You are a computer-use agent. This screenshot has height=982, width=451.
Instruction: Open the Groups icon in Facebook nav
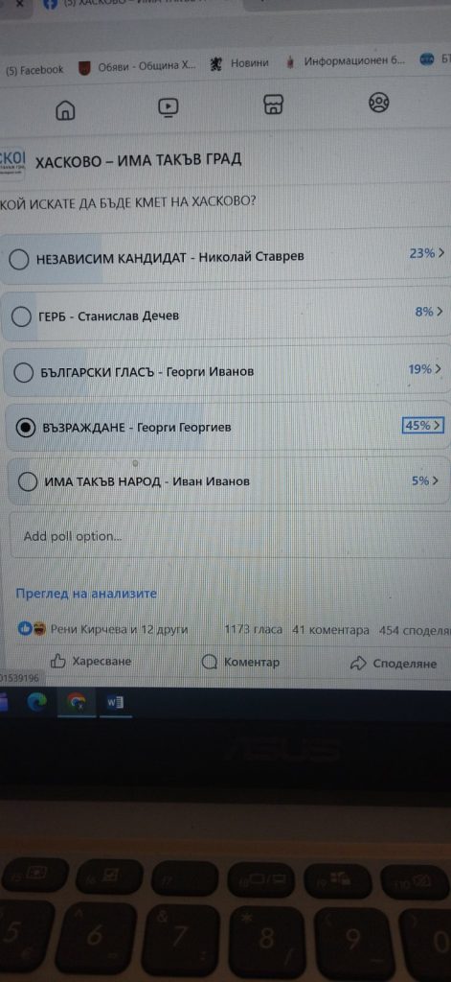point(378,102)
